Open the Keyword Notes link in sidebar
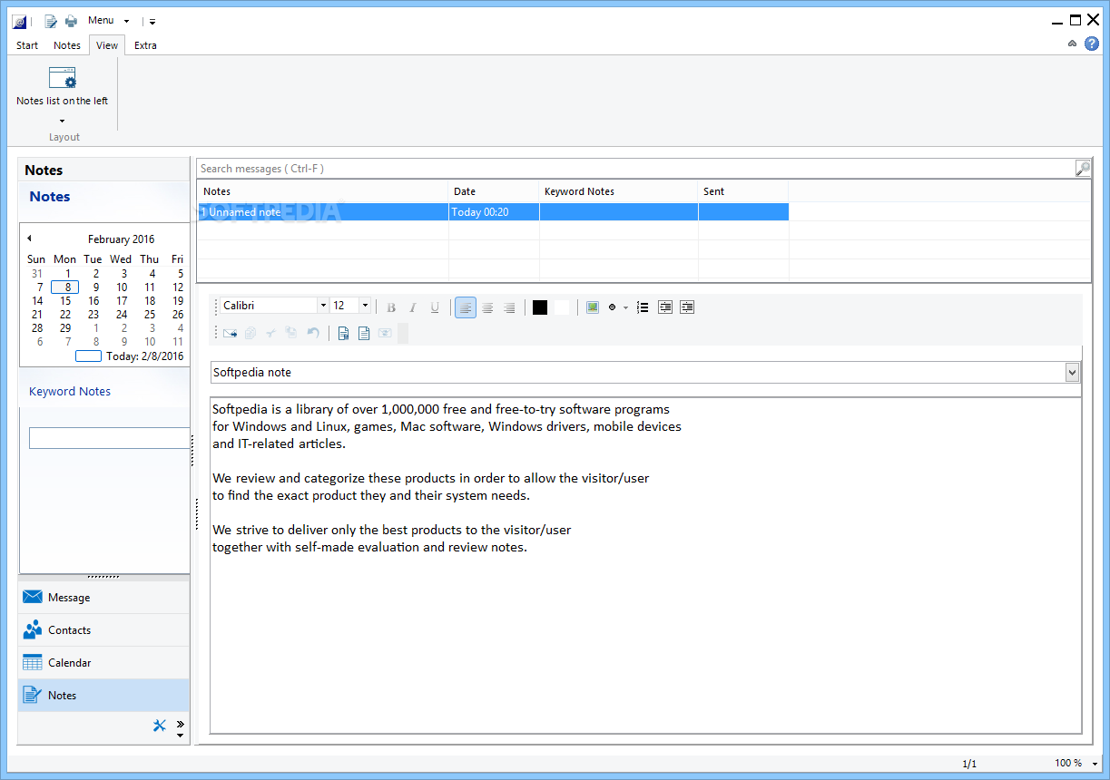Image resolution: width=1110 pixels, height=780 pixels. click(70, 392)
